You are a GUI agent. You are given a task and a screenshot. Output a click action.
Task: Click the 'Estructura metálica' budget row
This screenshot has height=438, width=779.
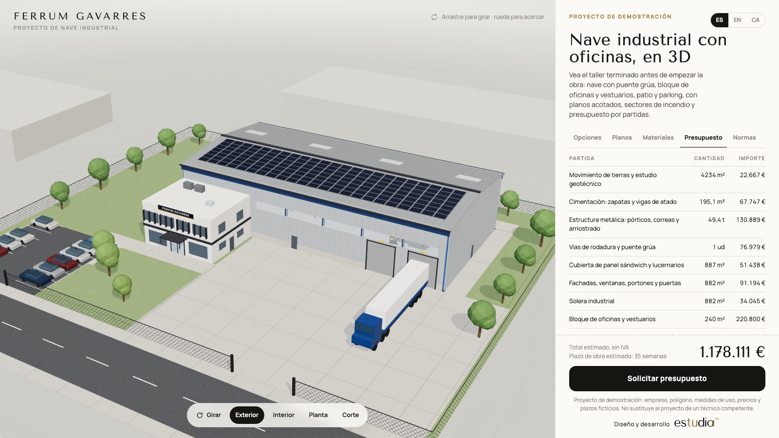tap(667, 224)
